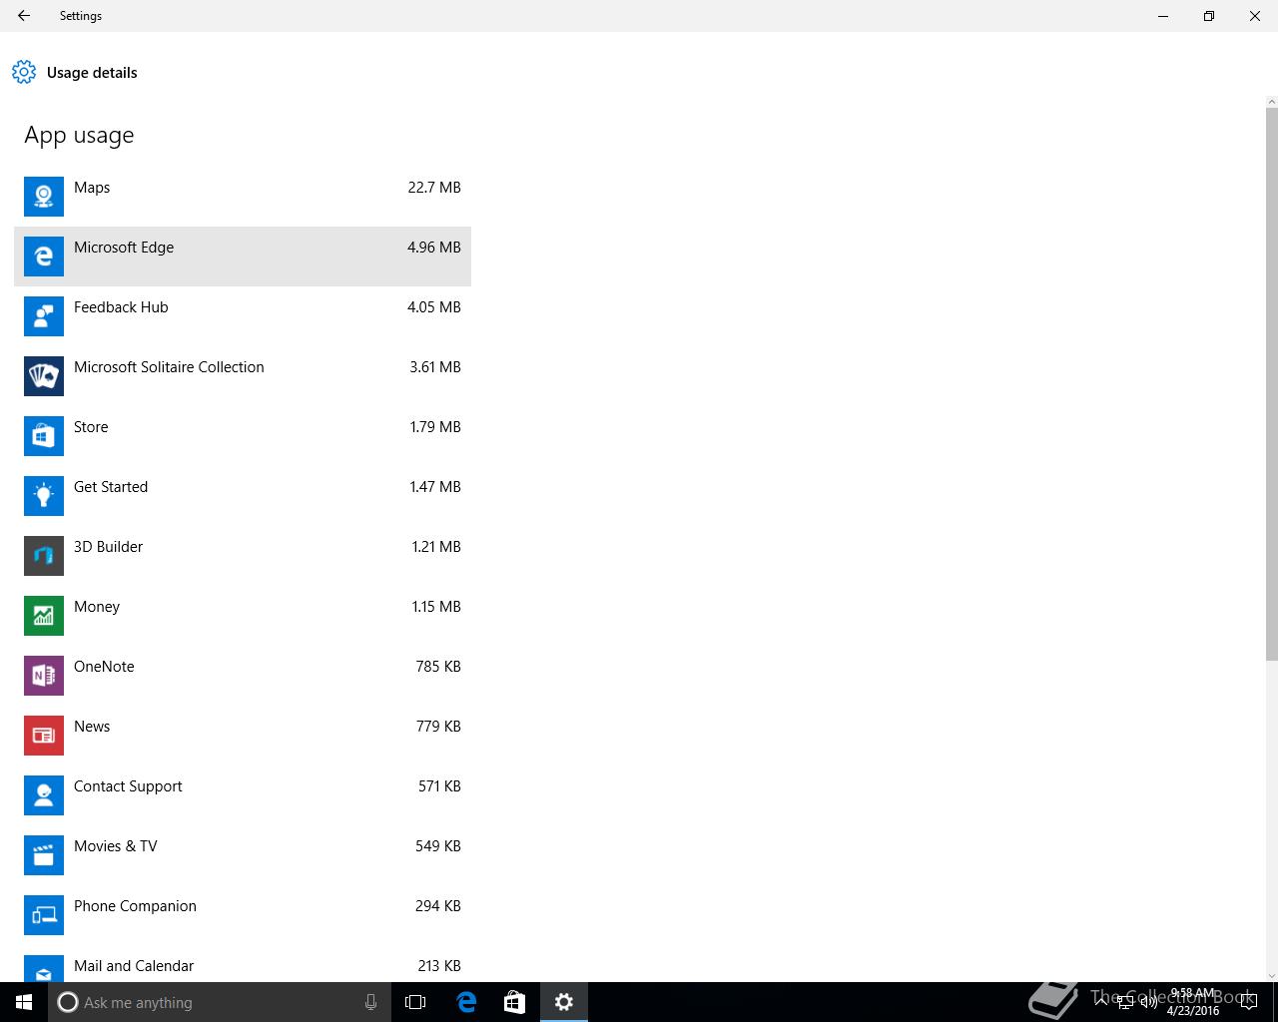The height and width of the screenshot is (1022, 1278).
Task: Open Task View from the taskbar
Action: (415, 1002)
